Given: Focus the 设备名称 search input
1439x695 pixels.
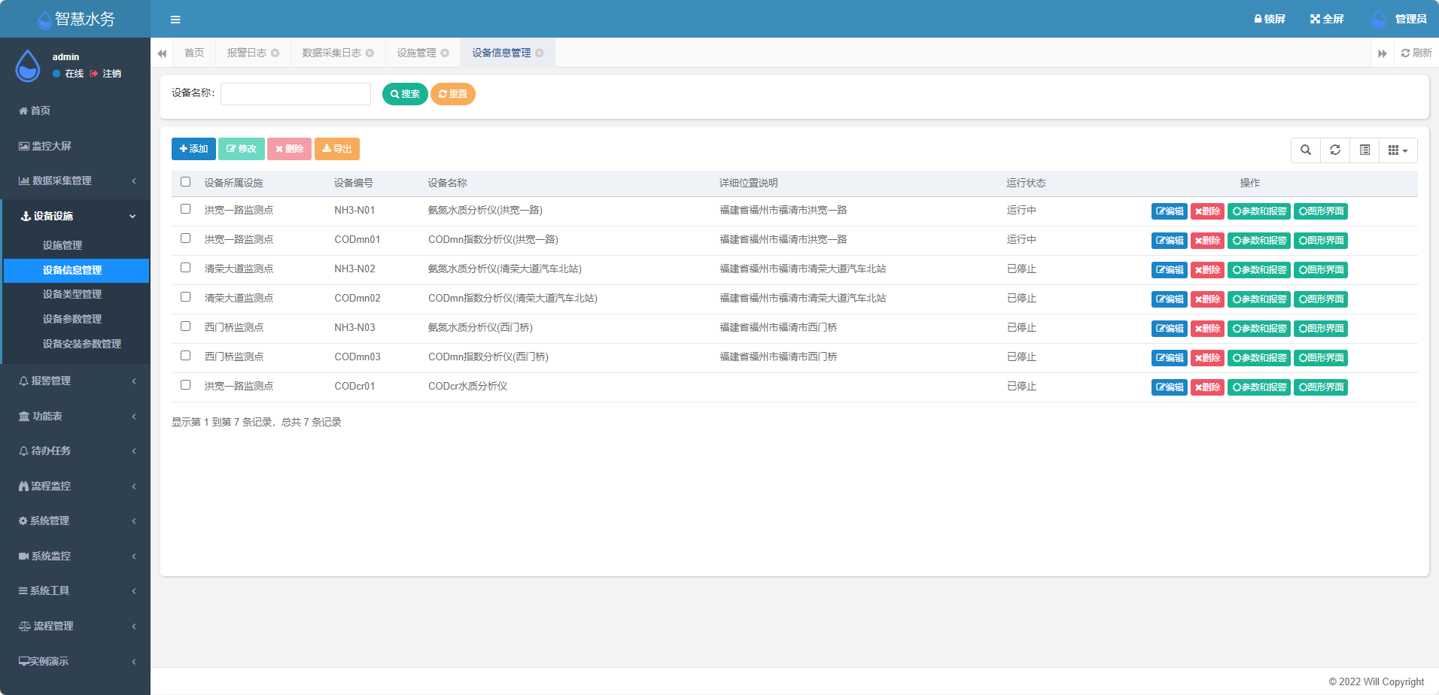Looking at the screenshot, I should 296,94.
